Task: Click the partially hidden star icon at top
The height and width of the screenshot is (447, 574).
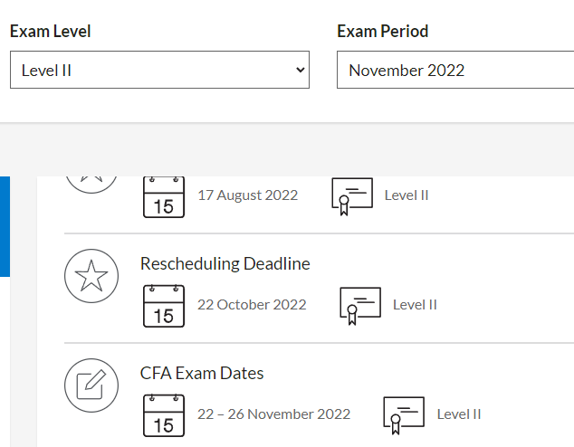Action: click(x=91, y=182)
